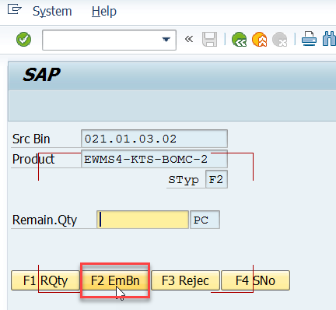
Task: Click the Print icon
Action: pyautogui.click(x=309, y=39)
